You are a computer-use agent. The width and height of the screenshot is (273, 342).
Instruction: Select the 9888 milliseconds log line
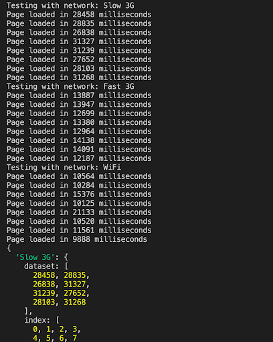tap(77, 239)
